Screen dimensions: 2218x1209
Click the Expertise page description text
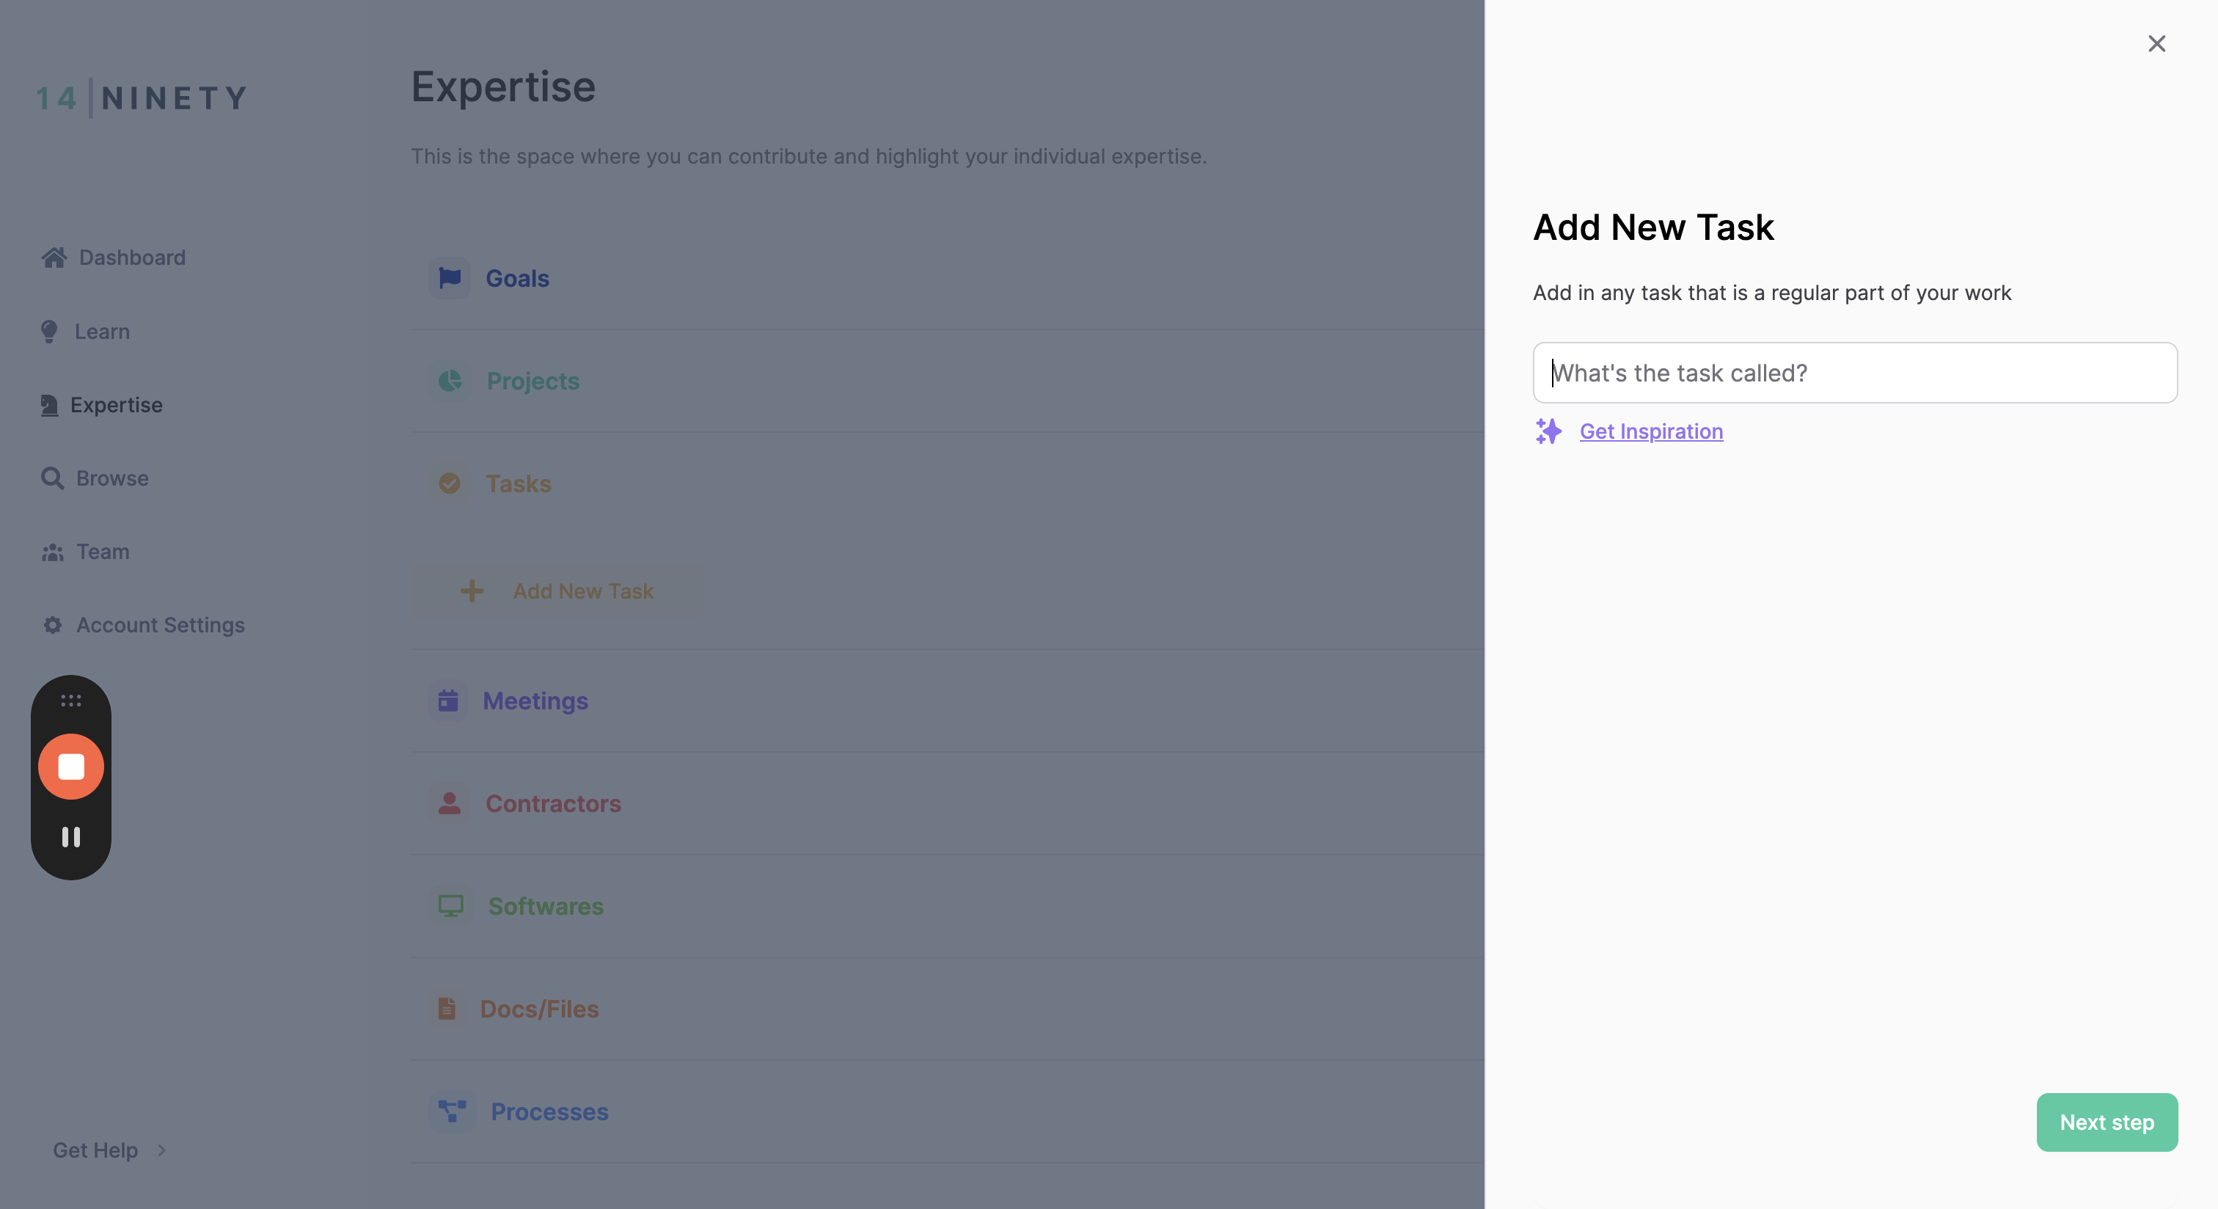tap(808, 156)
